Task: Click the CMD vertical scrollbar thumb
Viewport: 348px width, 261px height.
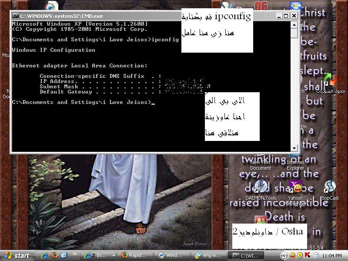Action: click(294, 33)
